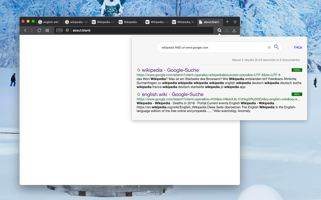Viewport: 321px width, 200px height.
Task: Select the about:blank tab
Action: point(210,22)
